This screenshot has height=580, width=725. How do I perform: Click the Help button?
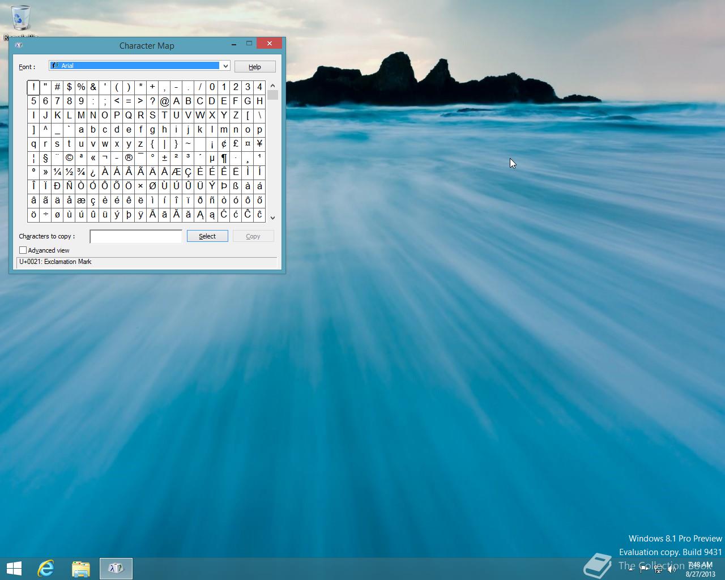pos(255,66)
